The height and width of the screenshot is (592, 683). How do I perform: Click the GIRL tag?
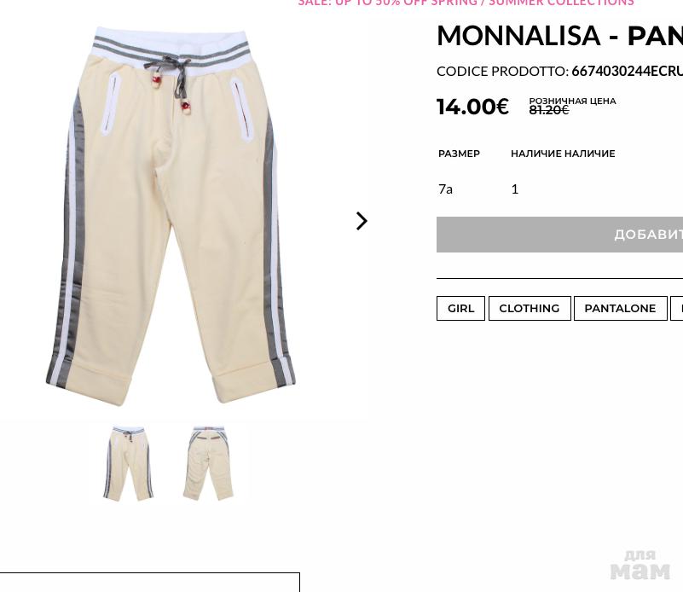click(460, 309)
